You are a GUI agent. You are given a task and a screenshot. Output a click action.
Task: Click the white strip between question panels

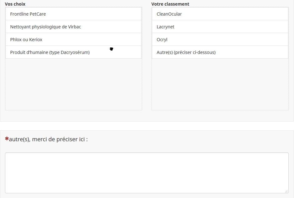[x=147, y=126]
